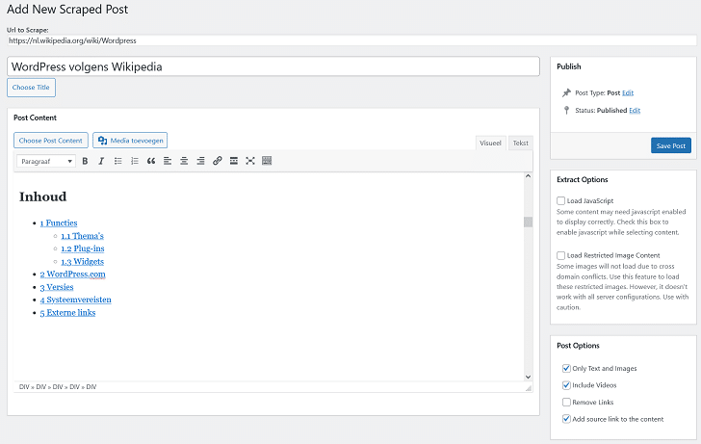Switch to the Tekst editor tab
Viewport: 701px width, 444px height.
click(520, 143)
